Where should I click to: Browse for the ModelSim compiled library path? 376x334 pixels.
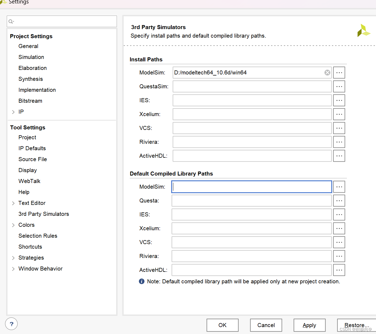click(x=339, y=186)
